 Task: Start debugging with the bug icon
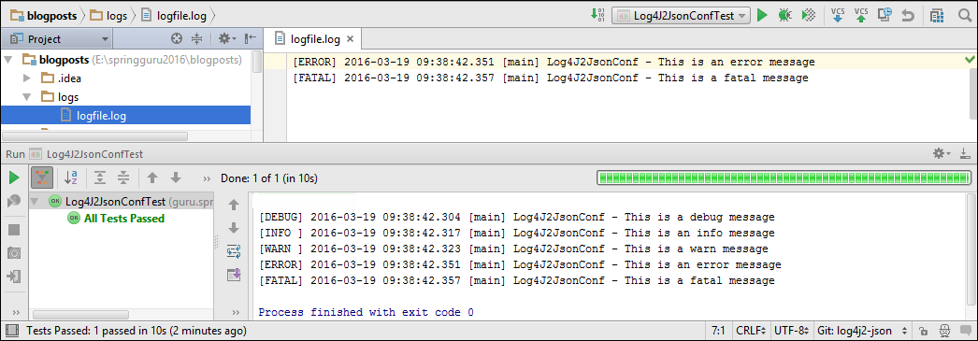tap(784, 15)
